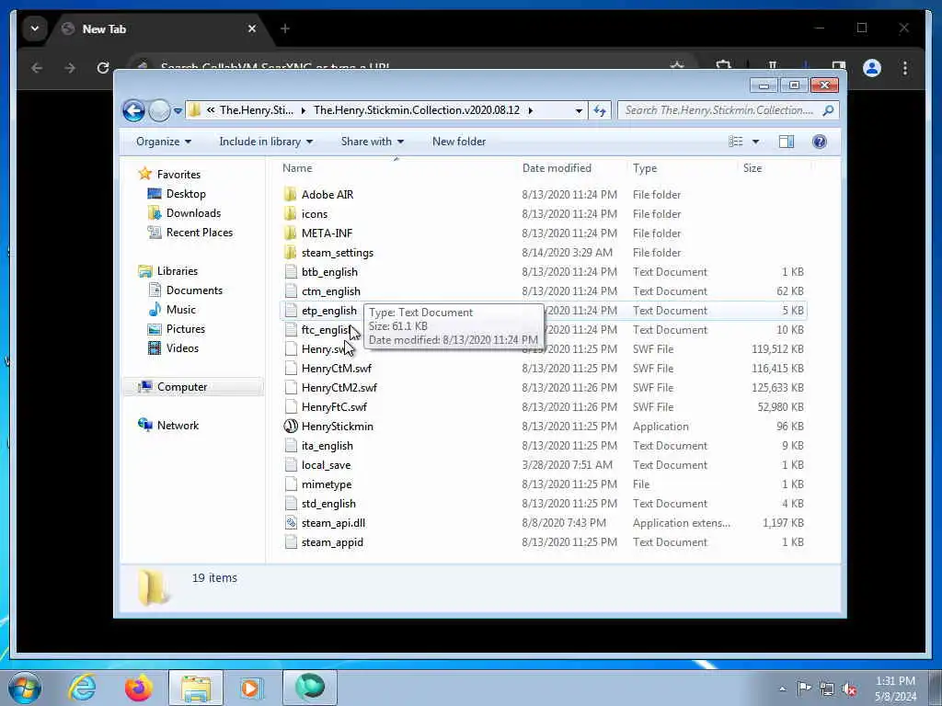The width and height of the screenshot is (942, 706).
Task: Open the Share with menu
Action: pos(373,142)
